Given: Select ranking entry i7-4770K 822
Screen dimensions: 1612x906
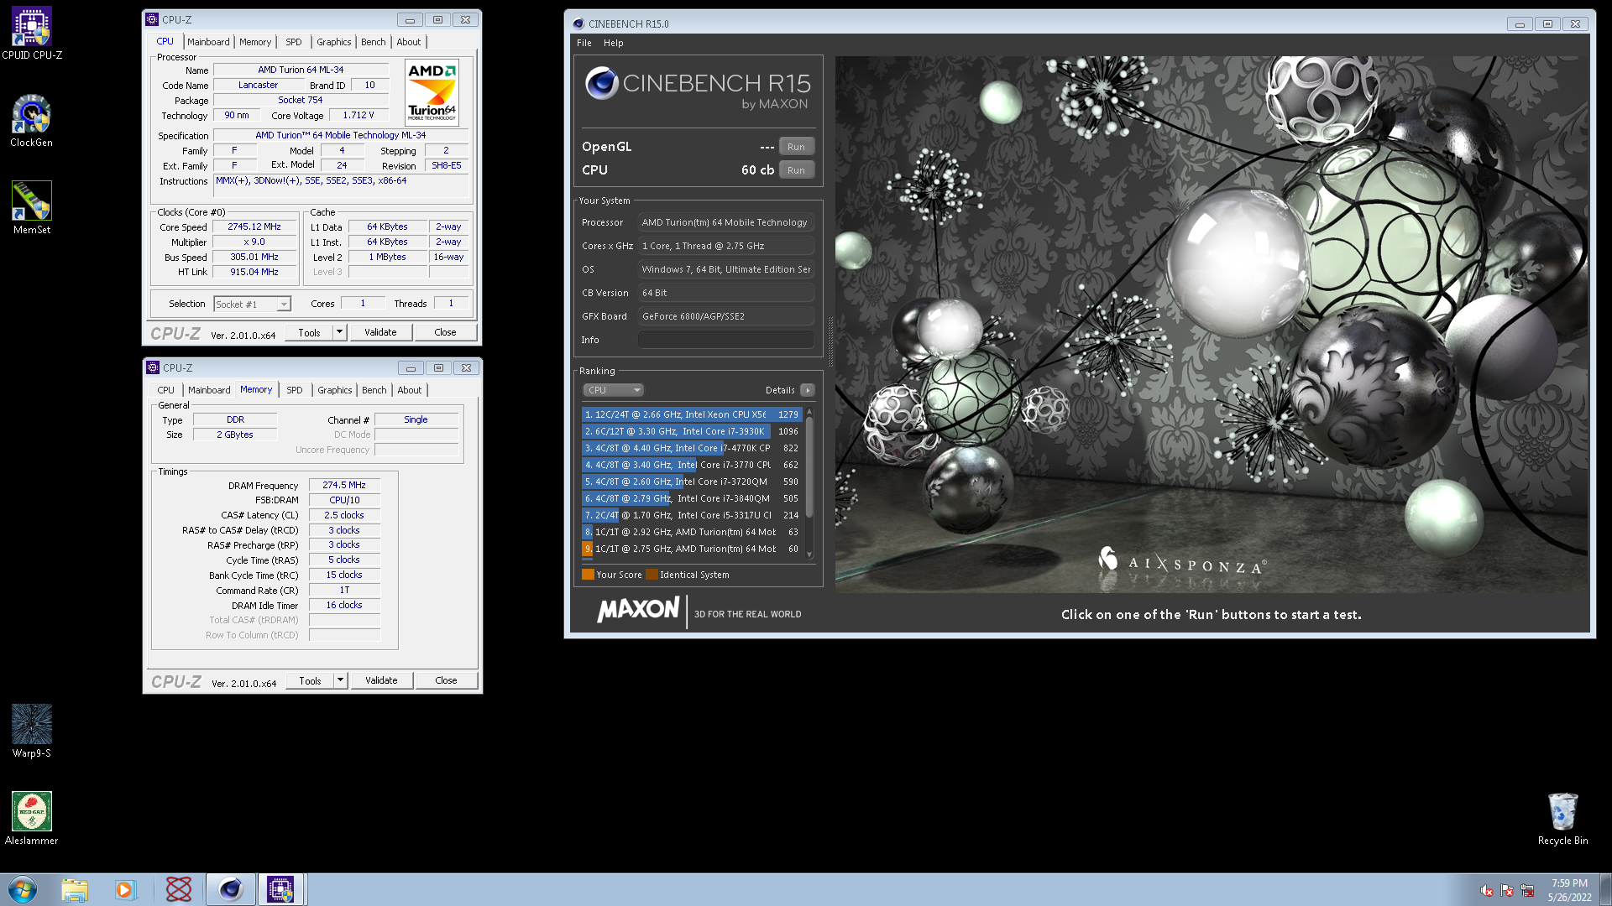Looking at the screenshot, I should coord(692,448).
